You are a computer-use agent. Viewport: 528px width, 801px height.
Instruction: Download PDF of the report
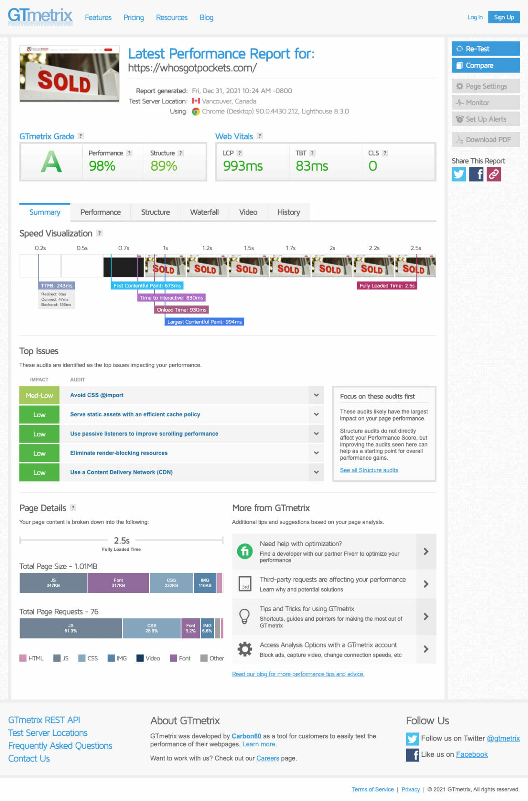485,139
